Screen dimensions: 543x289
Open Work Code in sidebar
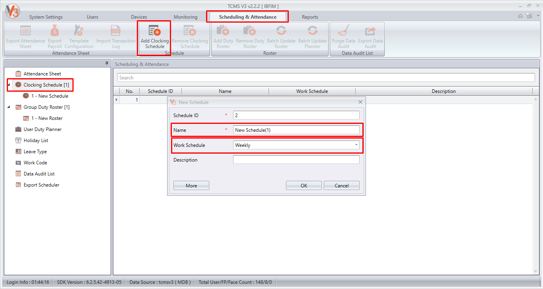point(31,163)
